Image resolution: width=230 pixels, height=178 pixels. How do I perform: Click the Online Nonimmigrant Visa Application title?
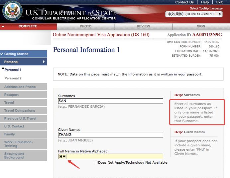[x=101, y=35]
